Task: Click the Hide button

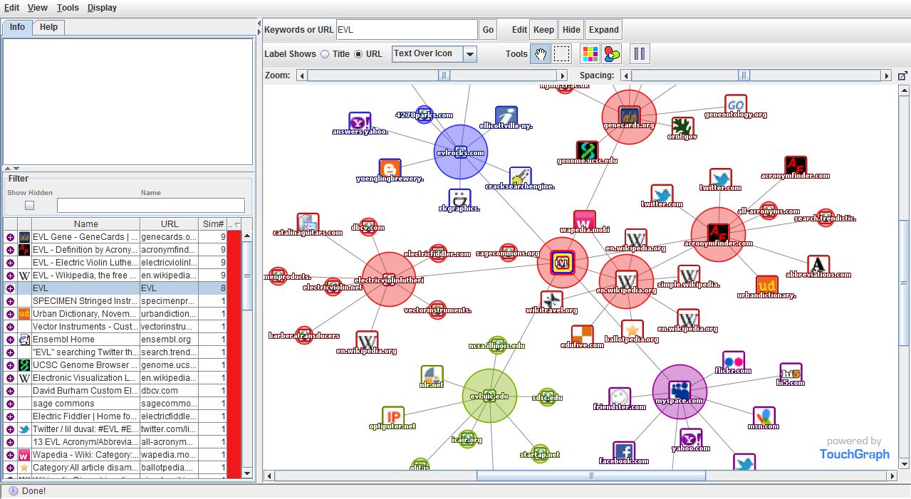Action: tap(571, 30)
